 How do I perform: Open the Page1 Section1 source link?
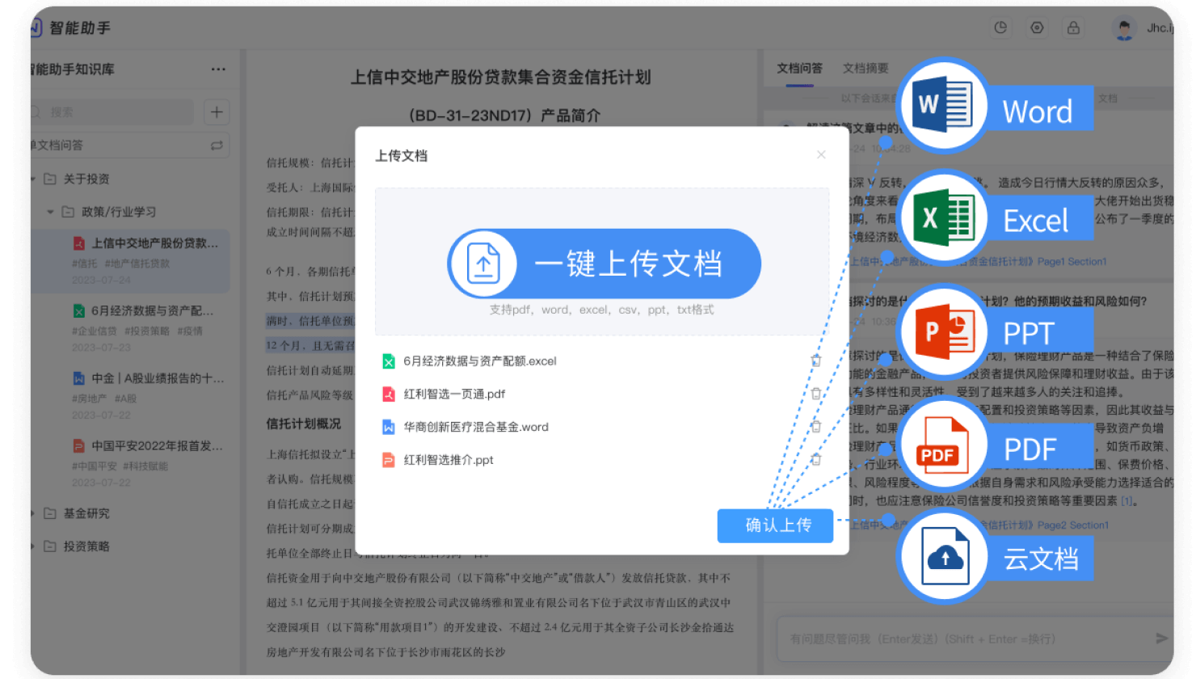pyautogui.click(x=1071, y=261)
